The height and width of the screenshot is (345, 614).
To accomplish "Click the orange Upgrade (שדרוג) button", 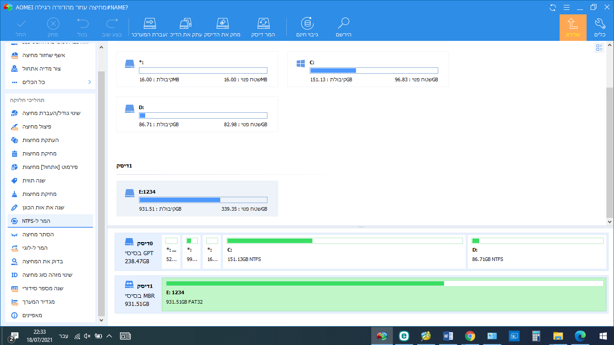I will tap(573, 27).
